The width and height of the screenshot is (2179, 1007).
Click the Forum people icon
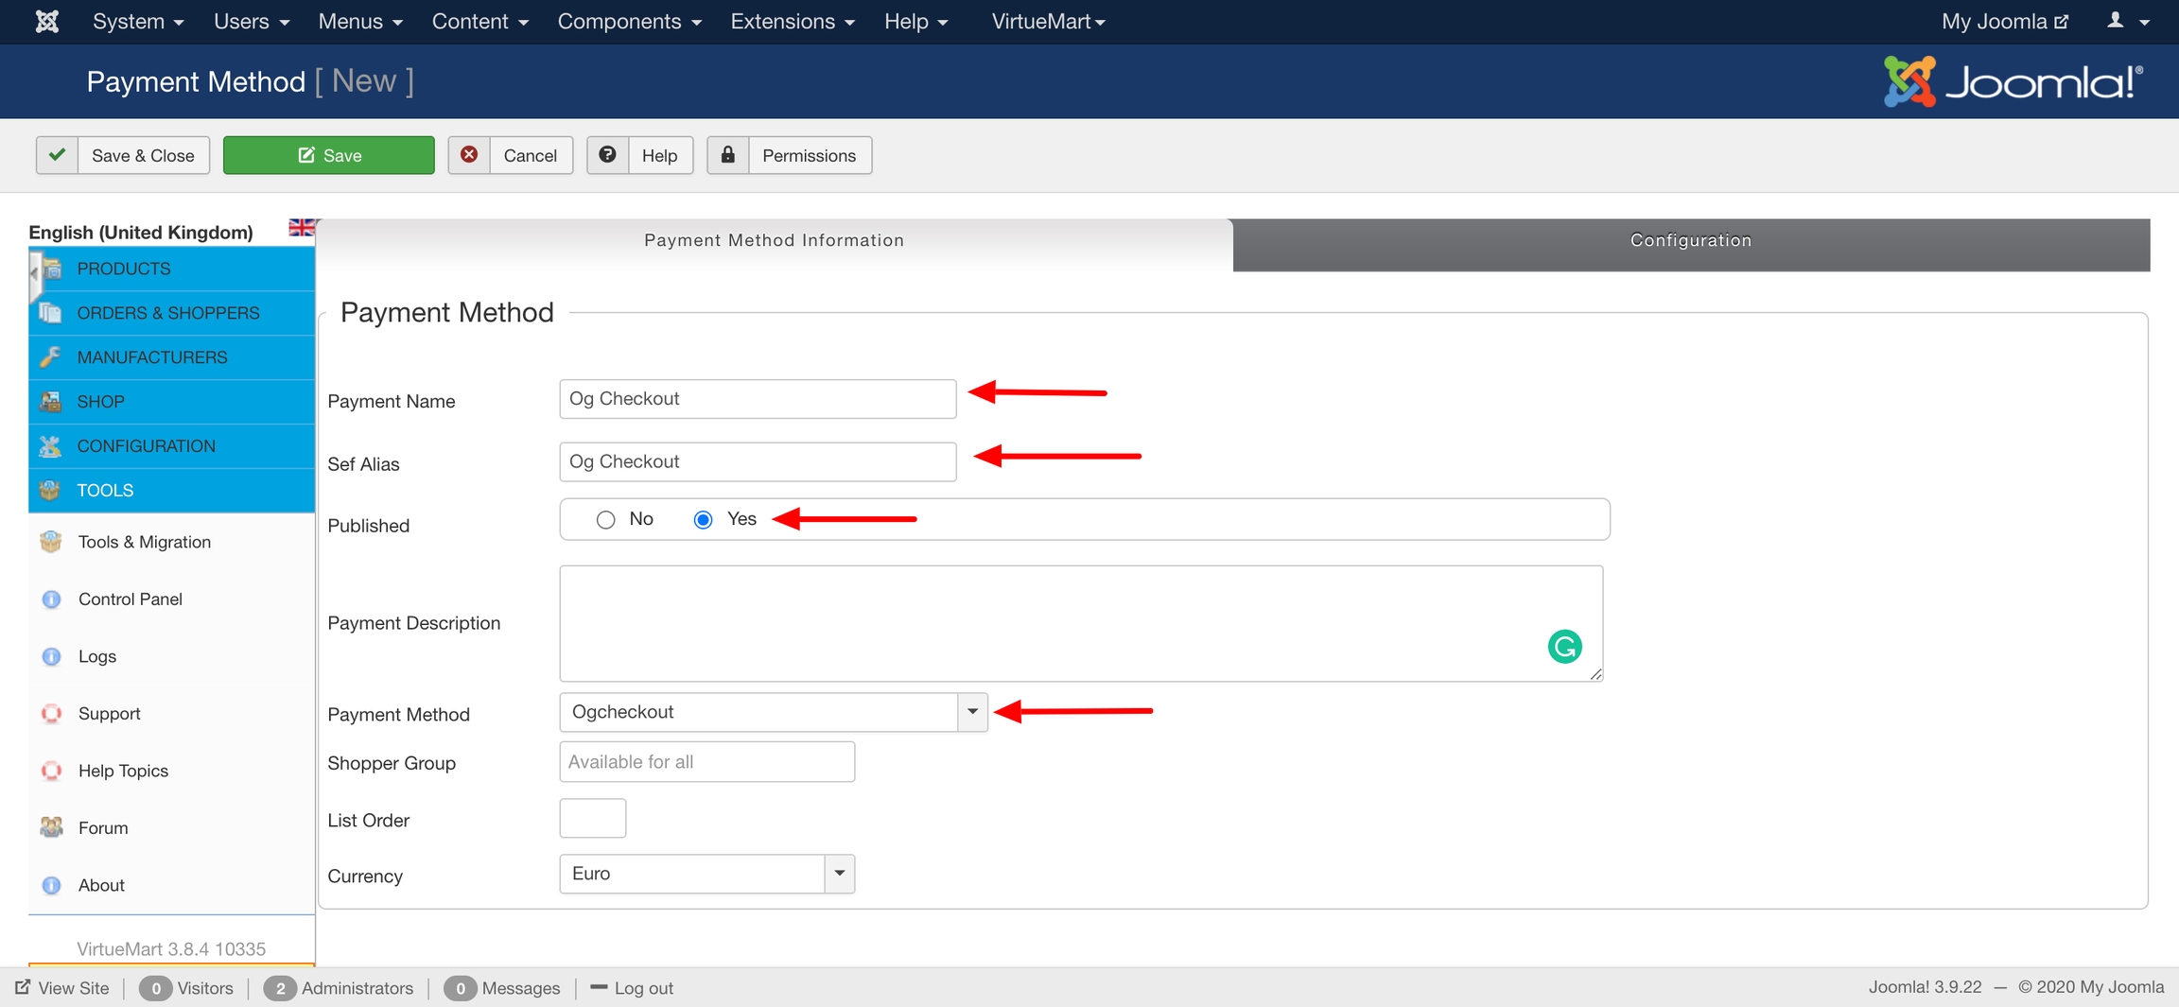51,828
